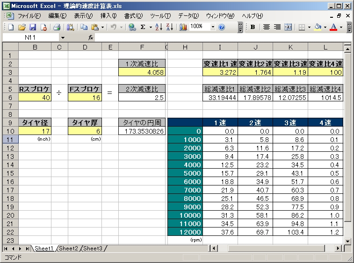Image resolution: width=354 pixels, height=263 pixels.
Task: Apply the yellow Fill Color bucket
Action: 318,27
